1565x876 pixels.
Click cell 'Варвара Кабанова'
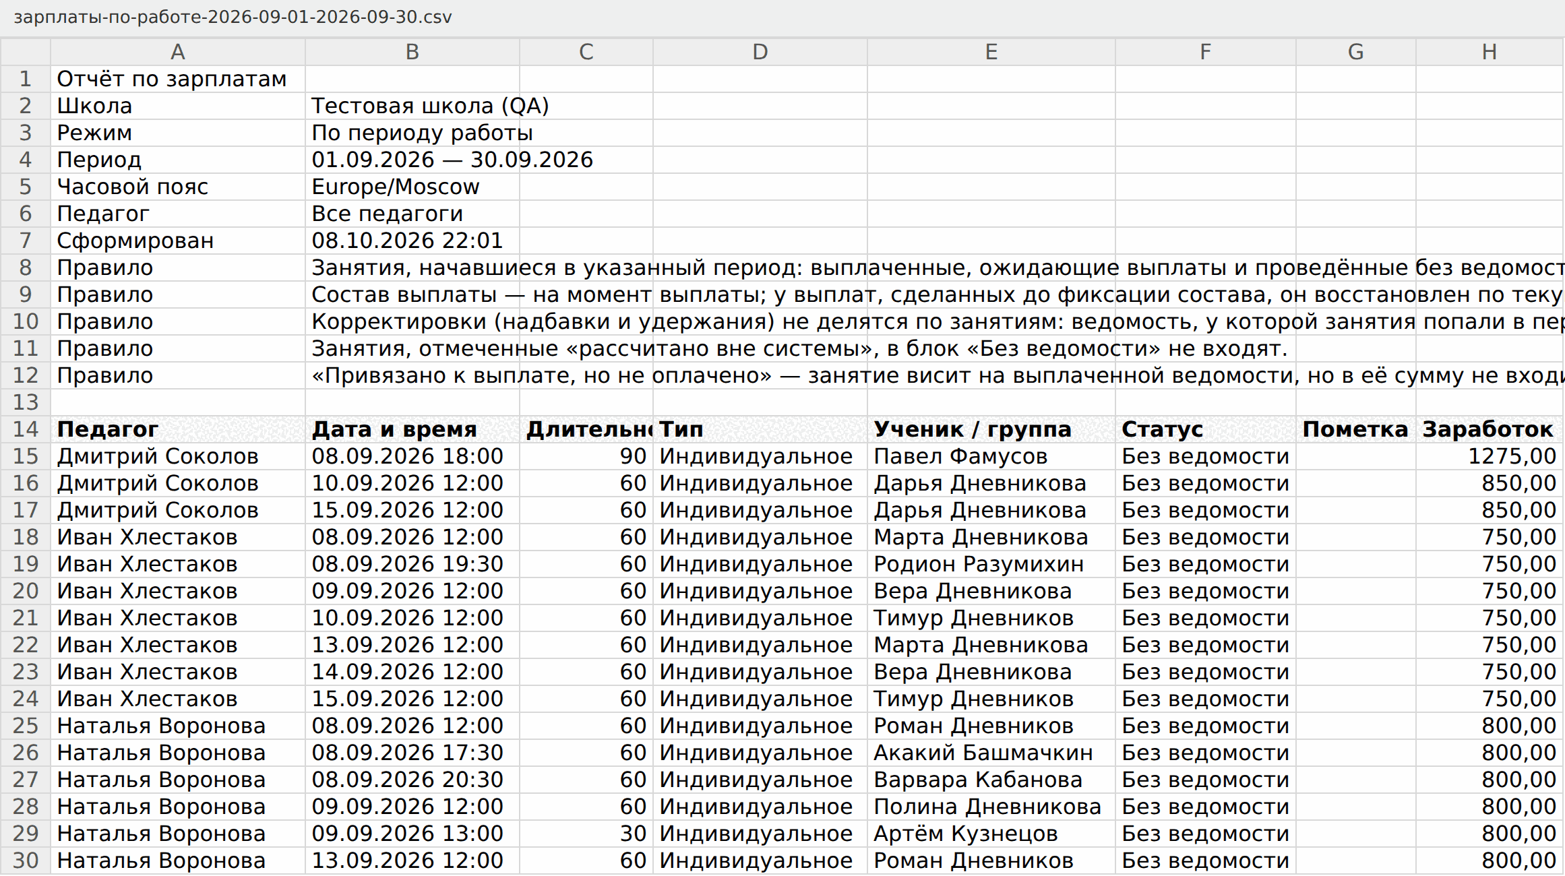(x=991, y=780)
